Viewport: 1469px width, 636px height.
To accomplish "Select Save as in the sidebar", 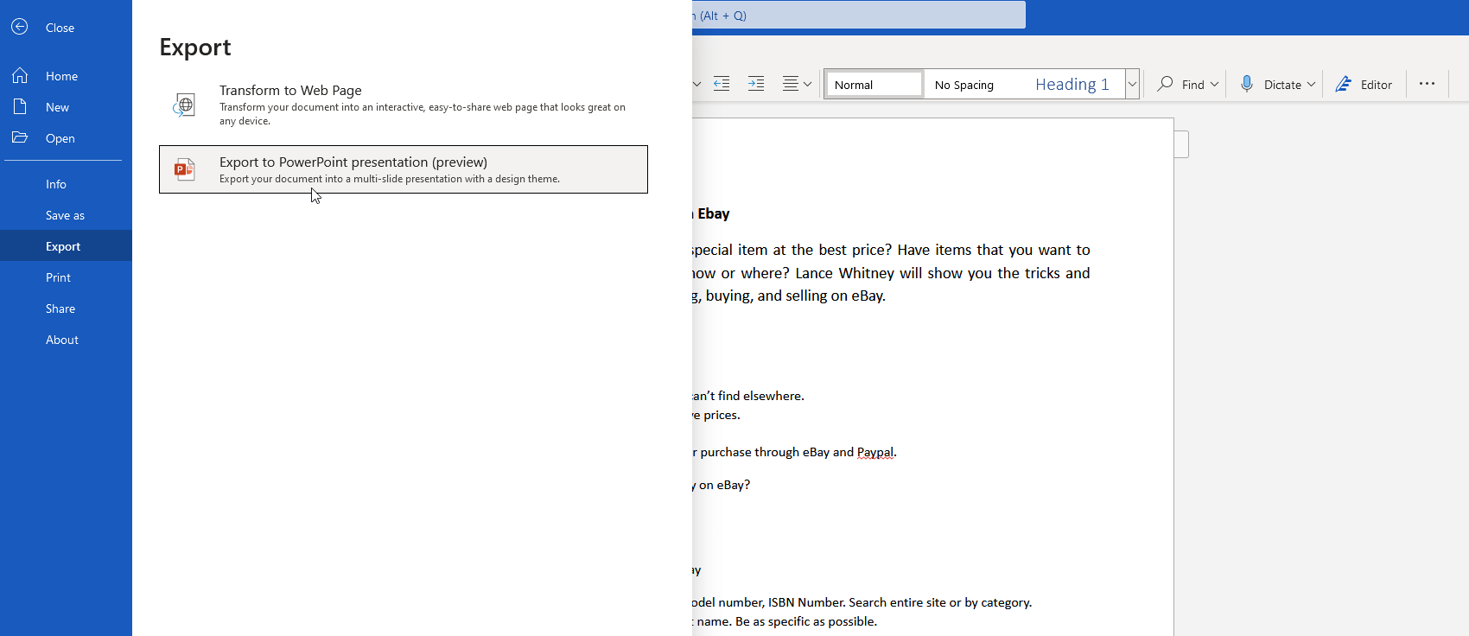I will pos(65,215).
